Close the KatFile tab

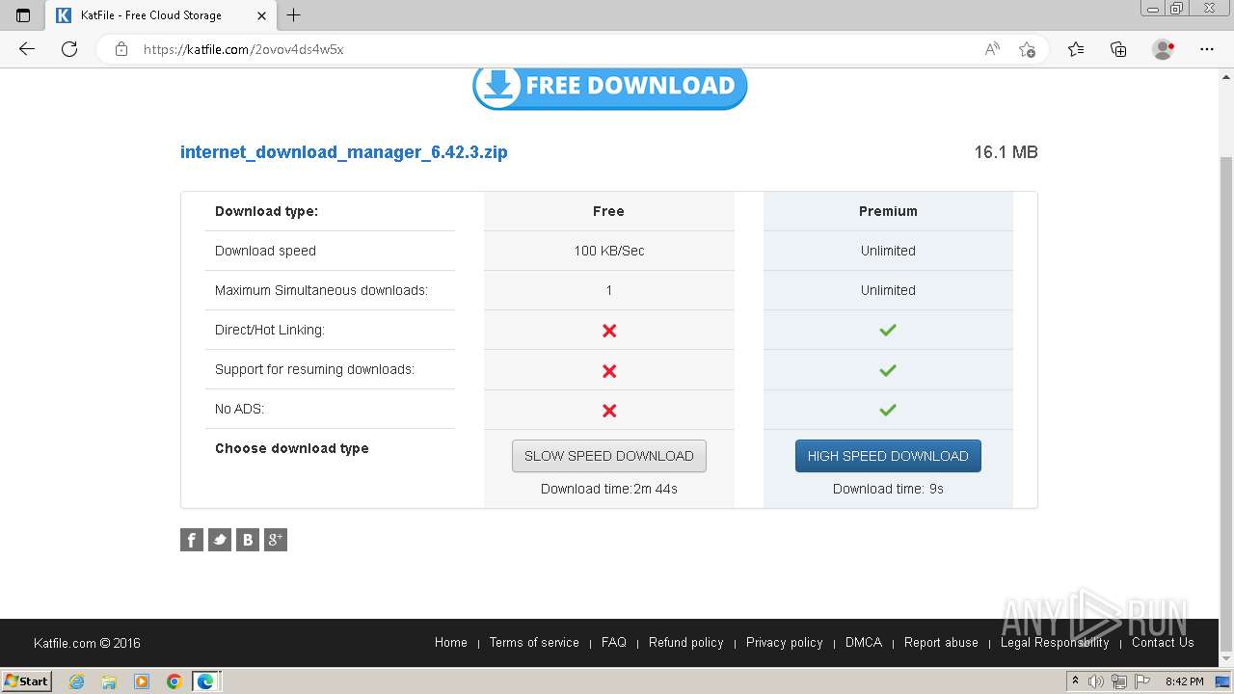(x=261, y=15)
